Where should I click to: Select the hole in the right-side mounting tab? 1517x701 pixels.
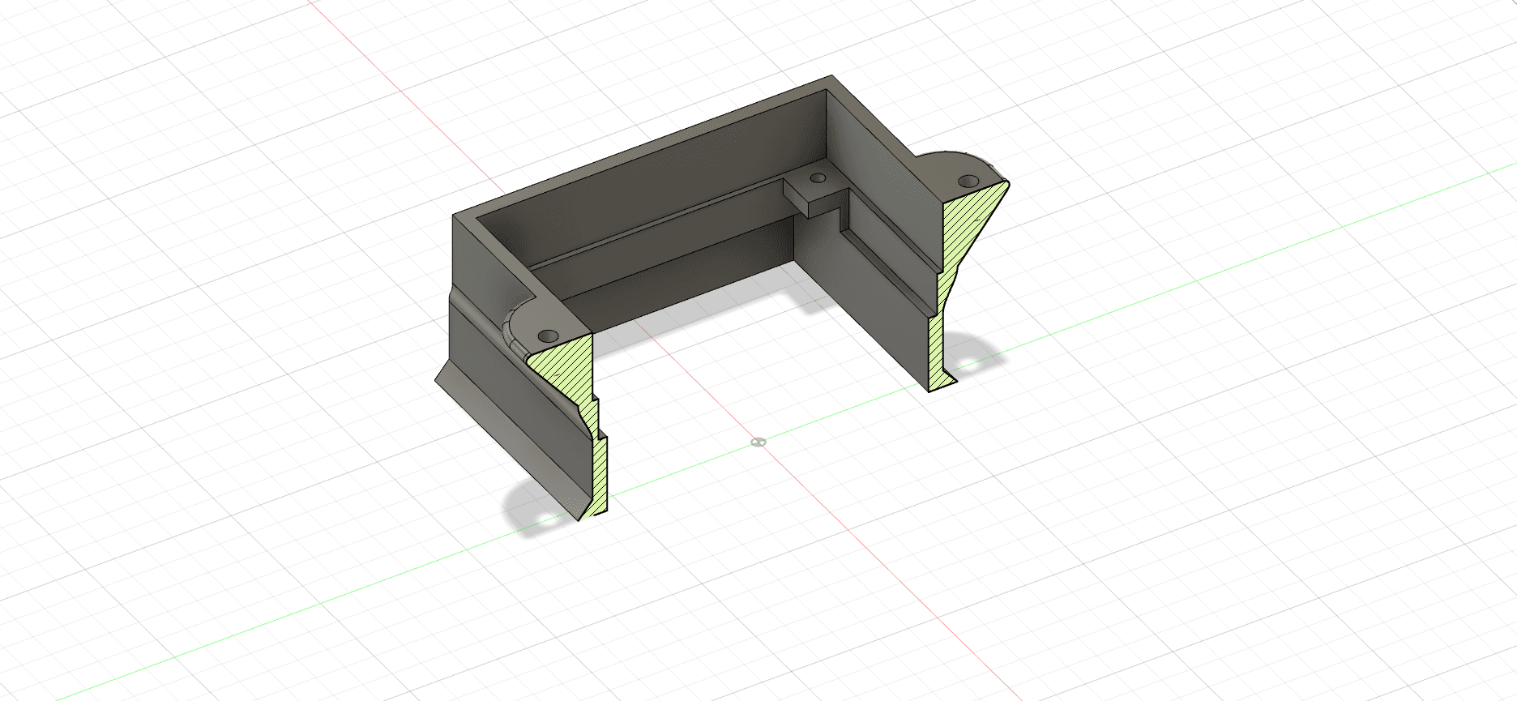(x=968, y=180)
